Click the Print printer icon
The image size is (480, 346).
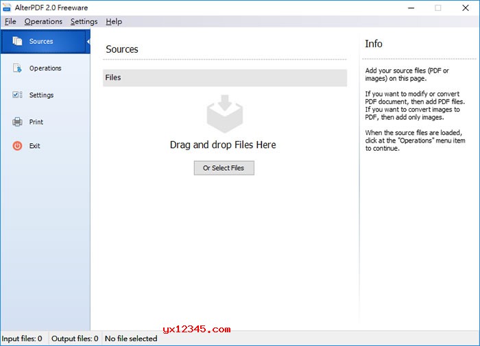[x=17, y=122]
